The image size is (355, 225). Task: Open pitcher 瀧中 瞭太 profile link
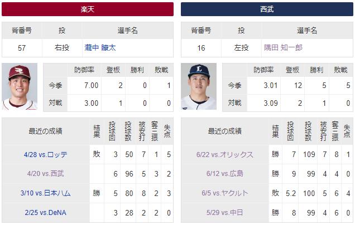100,48
